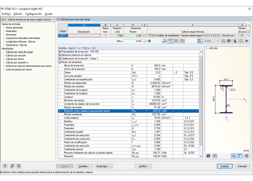Click the 'Coeficiente de imperfección' row
Viewport: 253px width, 181px height.
click(x=128, y=79)
